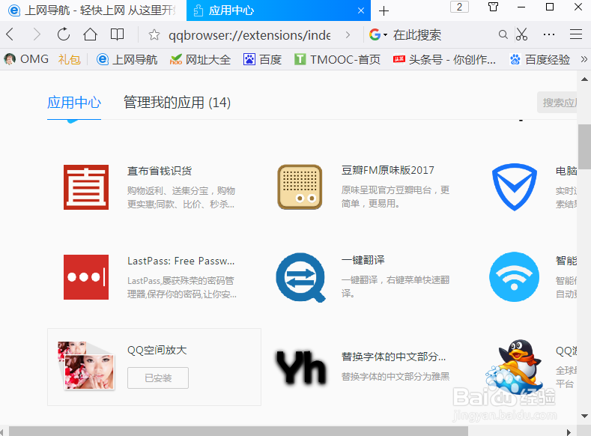Open the QQ空间放大 title

click(157, 350)
